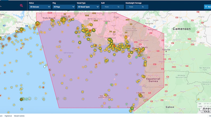Click the Benin City label
This screenshot has width=211, height=118.
(92, 19)
